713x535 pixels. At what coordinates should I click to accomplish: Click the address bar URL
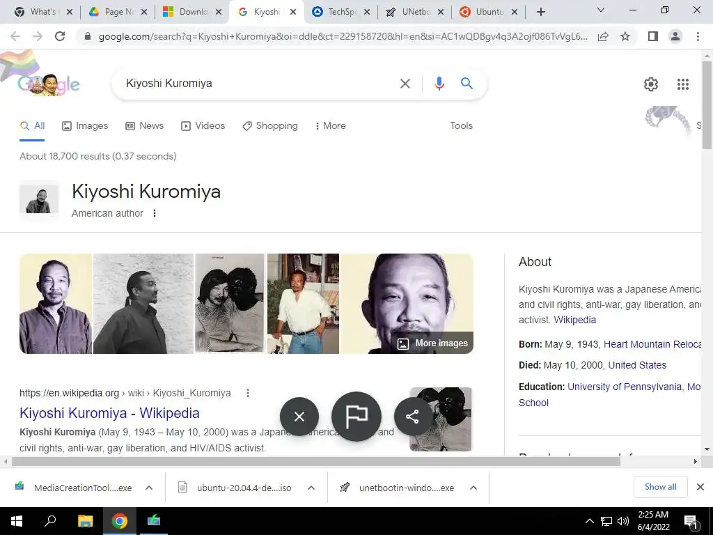[x=343, y=36]
